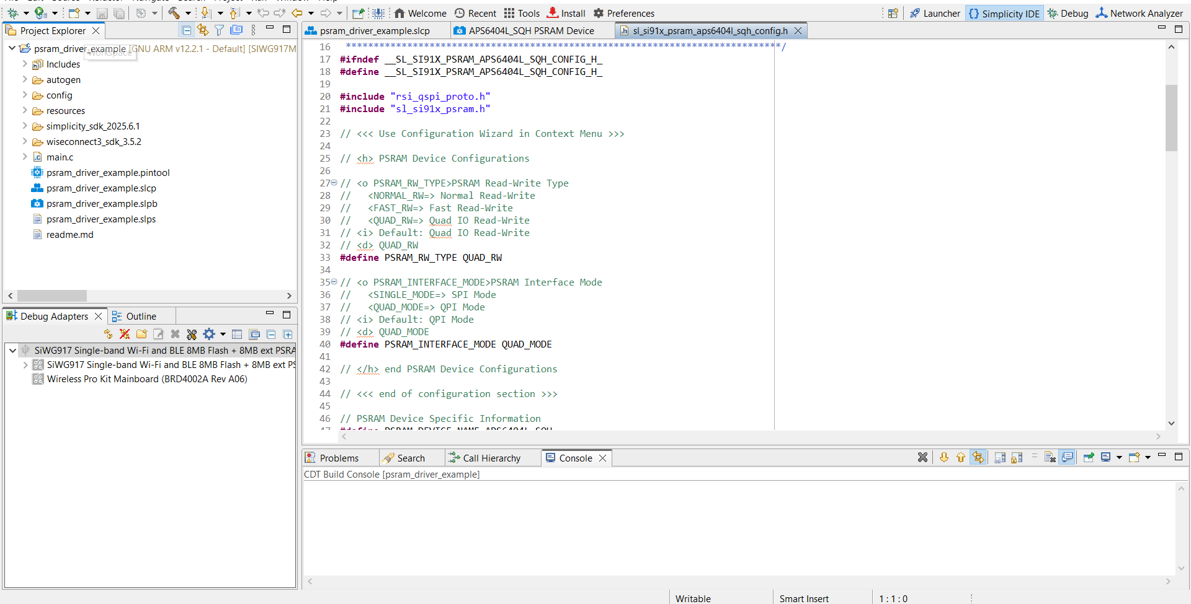The width and height of the screenshot is (1191, 604).
Task: Select the APS6404L_SQH PSRAM Device tab
Action: (x=531, y=30)
